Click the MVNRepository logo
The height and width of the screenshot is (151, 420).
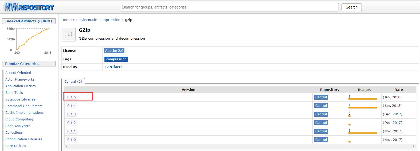pos(29,7)
